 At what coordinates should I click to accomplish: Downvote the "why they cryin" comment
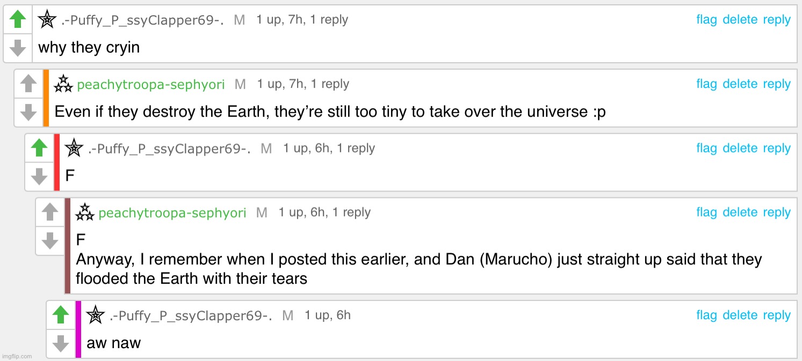18,47
